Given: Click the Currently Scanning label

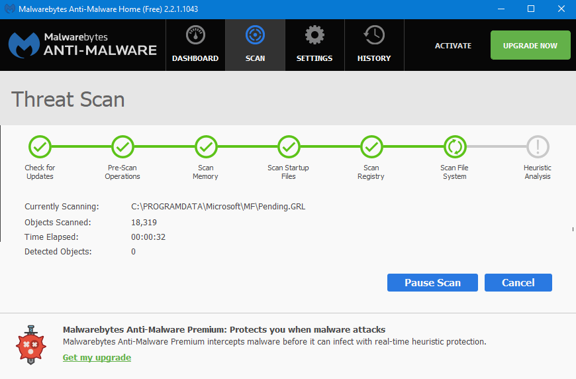Looking at the screenshot, I should click(x=62, y=207).
